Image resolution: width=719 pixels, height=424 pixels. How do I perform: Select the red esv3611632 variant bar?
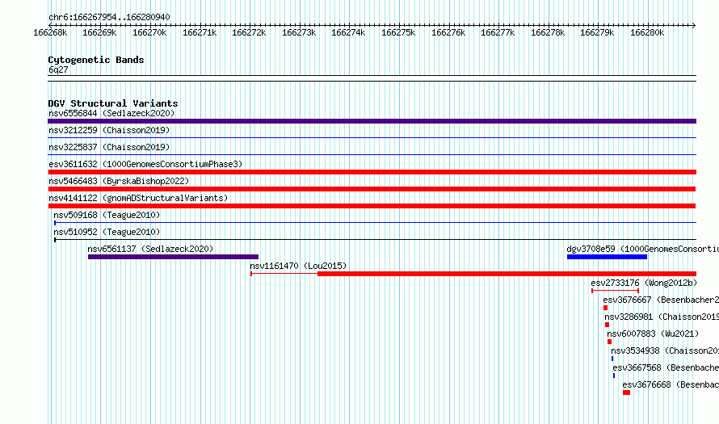(x=372, y=172)
